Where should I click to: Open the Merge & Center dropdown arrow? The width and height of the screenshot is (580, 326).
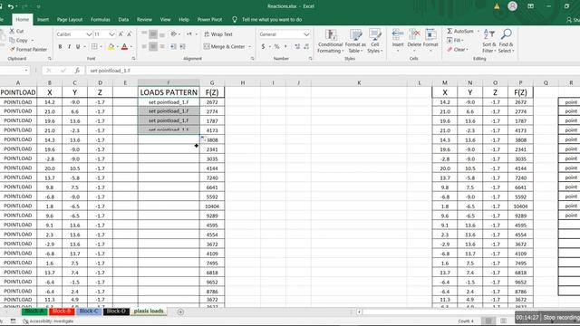tap(250, 46)
